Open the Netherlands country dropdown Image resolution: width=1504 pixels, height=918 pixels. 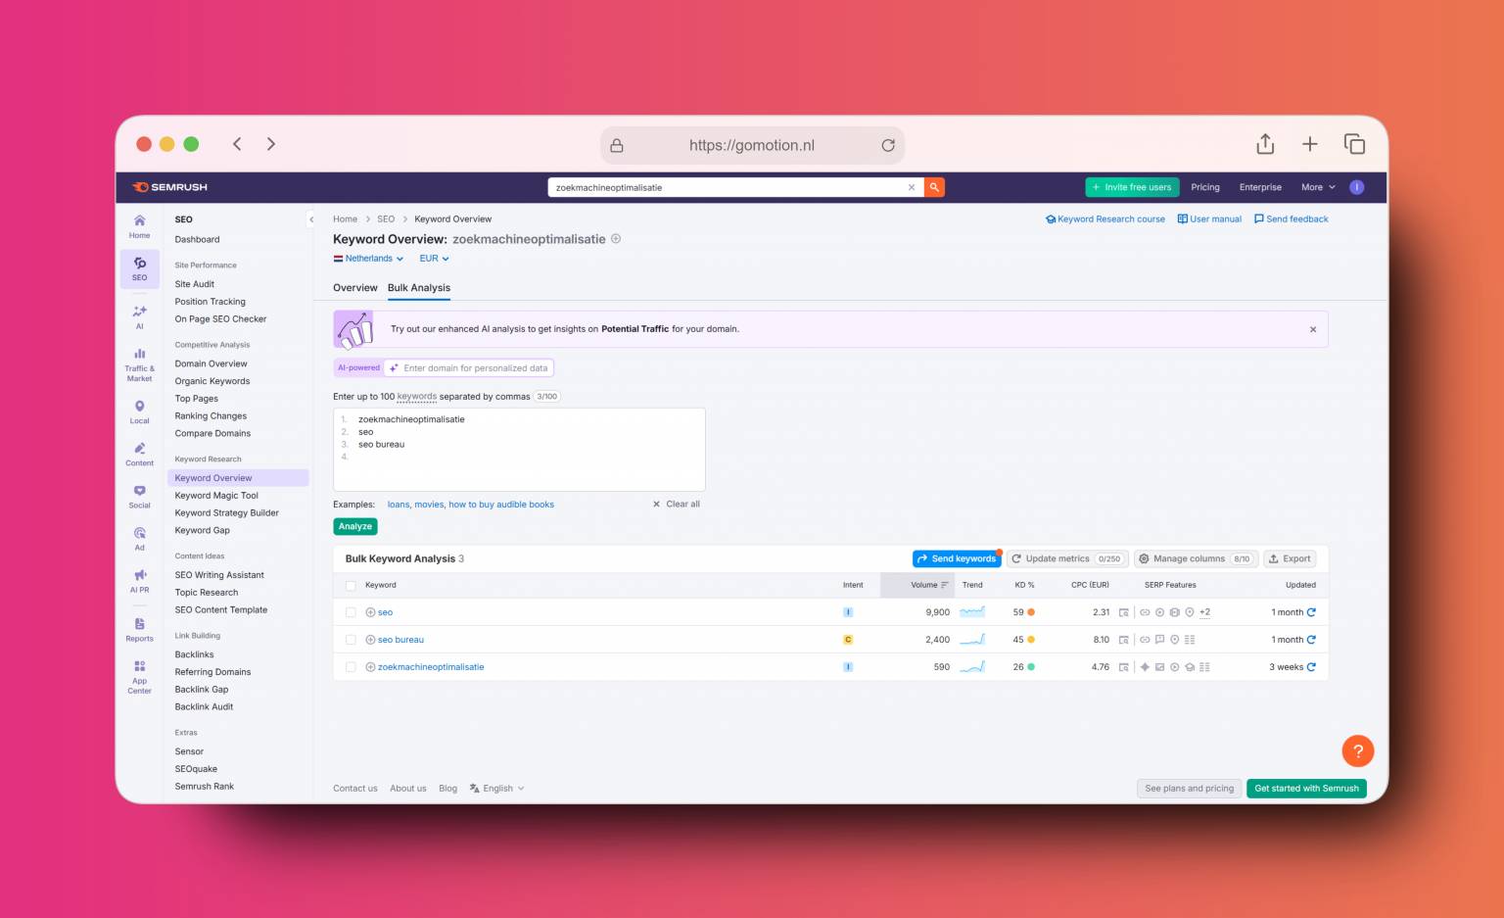coord(369,259)
